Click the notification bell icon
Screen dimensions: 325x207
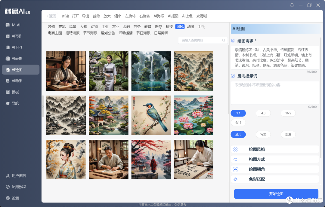pos(292,5)
